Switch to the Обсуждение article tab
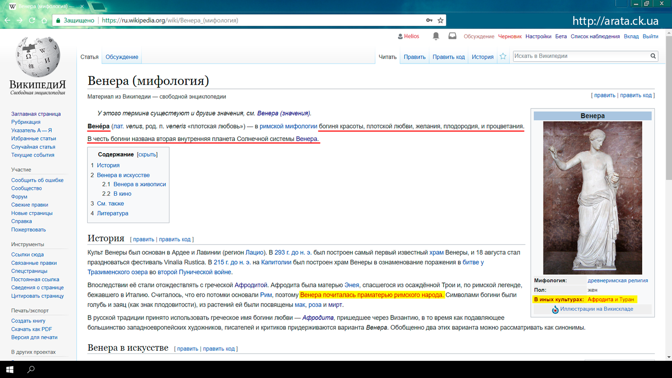672x378 pixels. [x=122, y=57]
